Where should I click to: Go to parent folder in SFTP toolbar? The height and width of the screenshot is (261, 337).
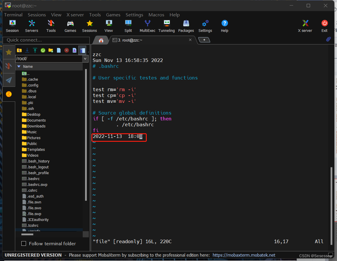[x=19, y=50]
